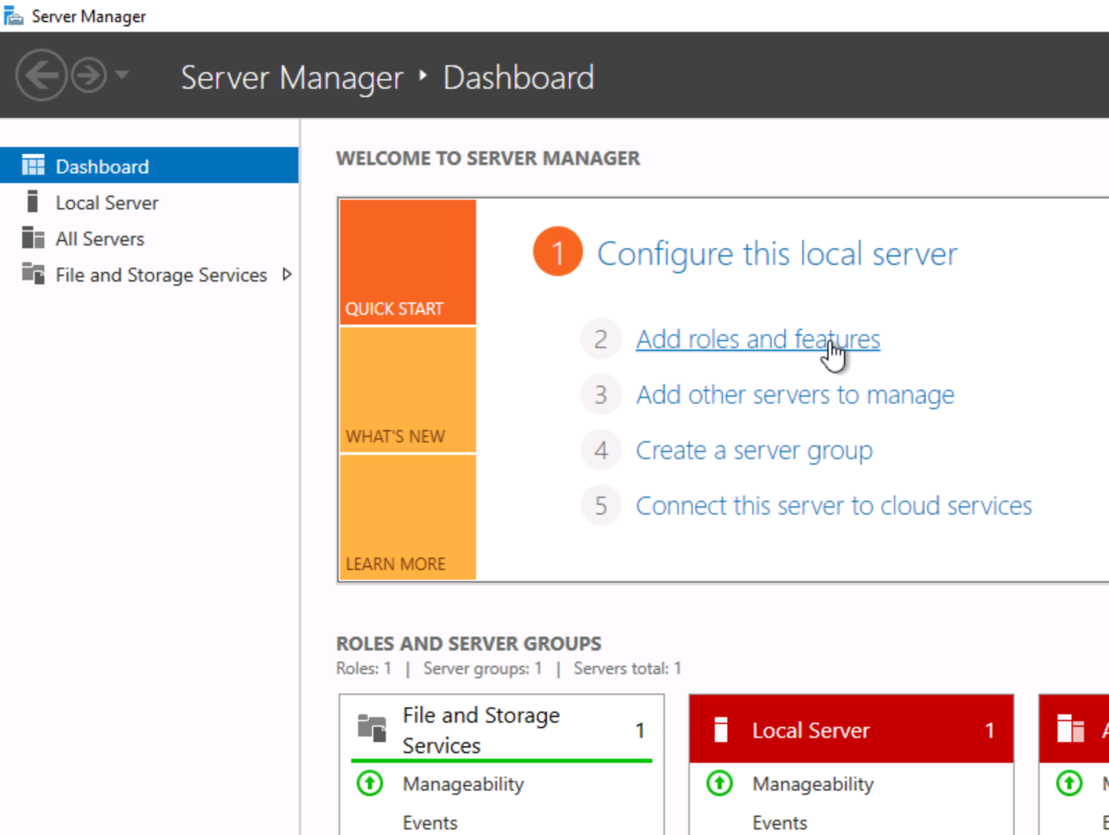Click the Server Manager title bar icon
Image resolution: width=1109 pixels, height=835 pixels.
pos(13,15)
